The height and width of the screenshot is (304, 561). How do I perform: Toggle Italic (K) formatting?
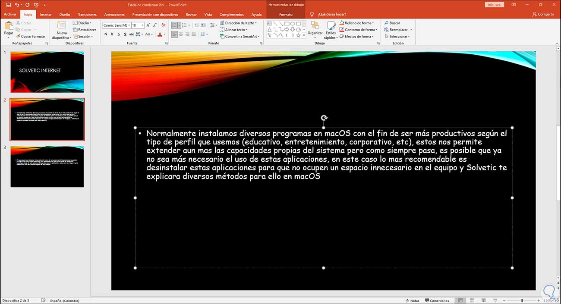click(x=112, y=34)
